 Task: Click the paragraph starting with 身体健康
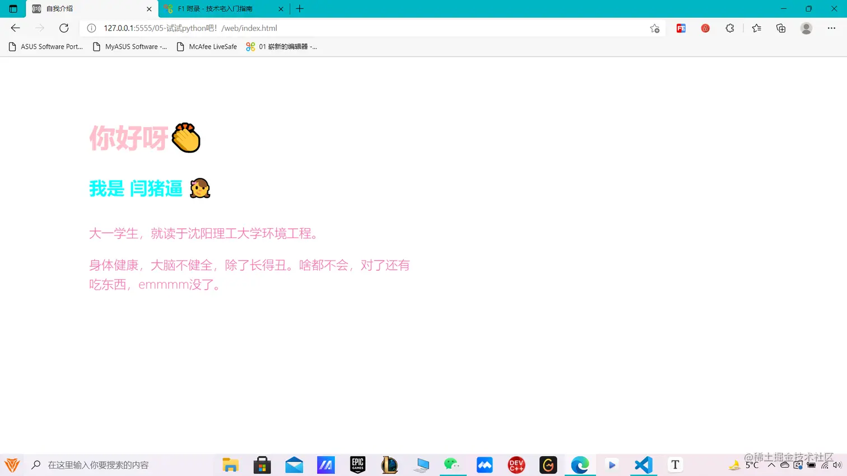point(249,275)
